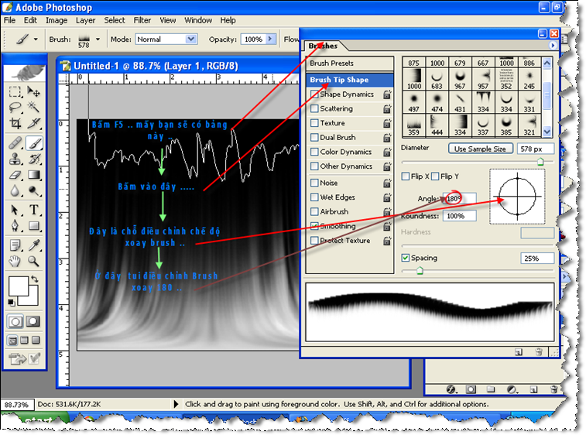Uncheck the Spacing checkbox

point(406,258)
